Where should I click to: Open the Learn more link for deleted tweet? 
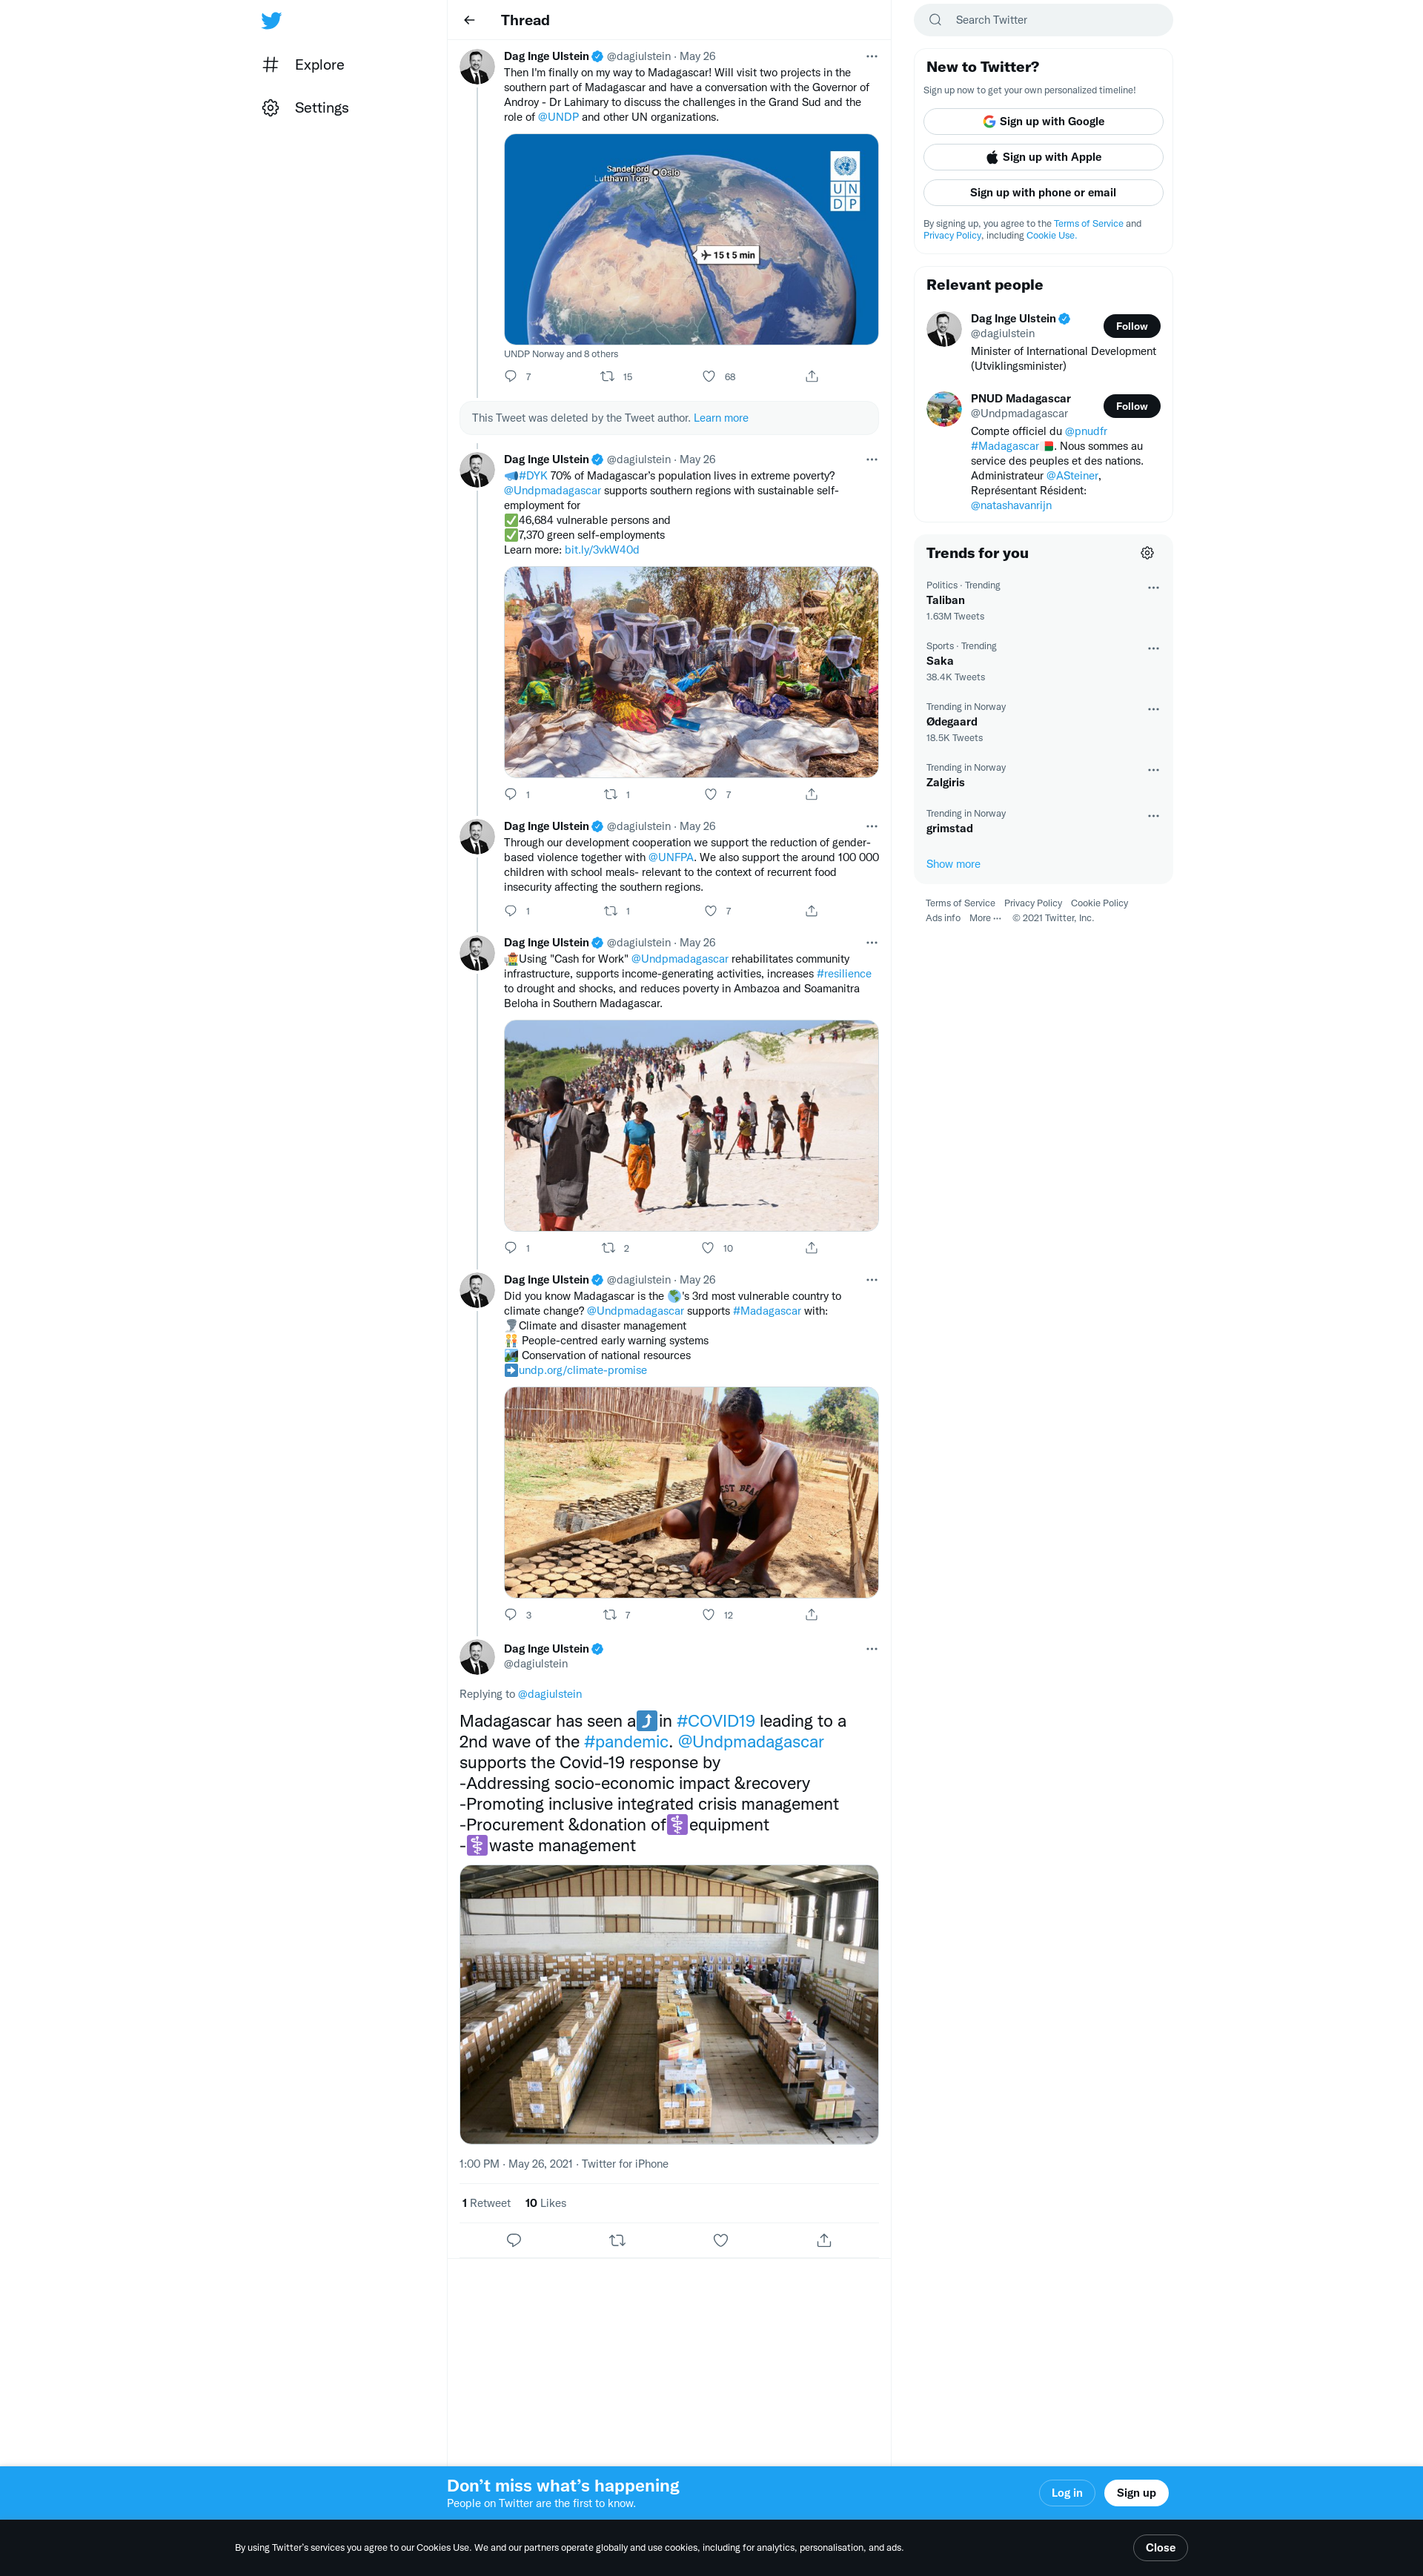[720, 418]
